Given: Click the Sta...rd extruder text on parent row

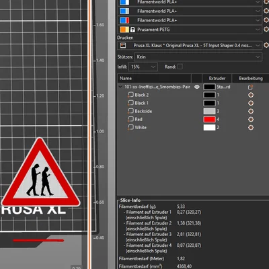Looking at the screenshot, I should tap(223, 87).
